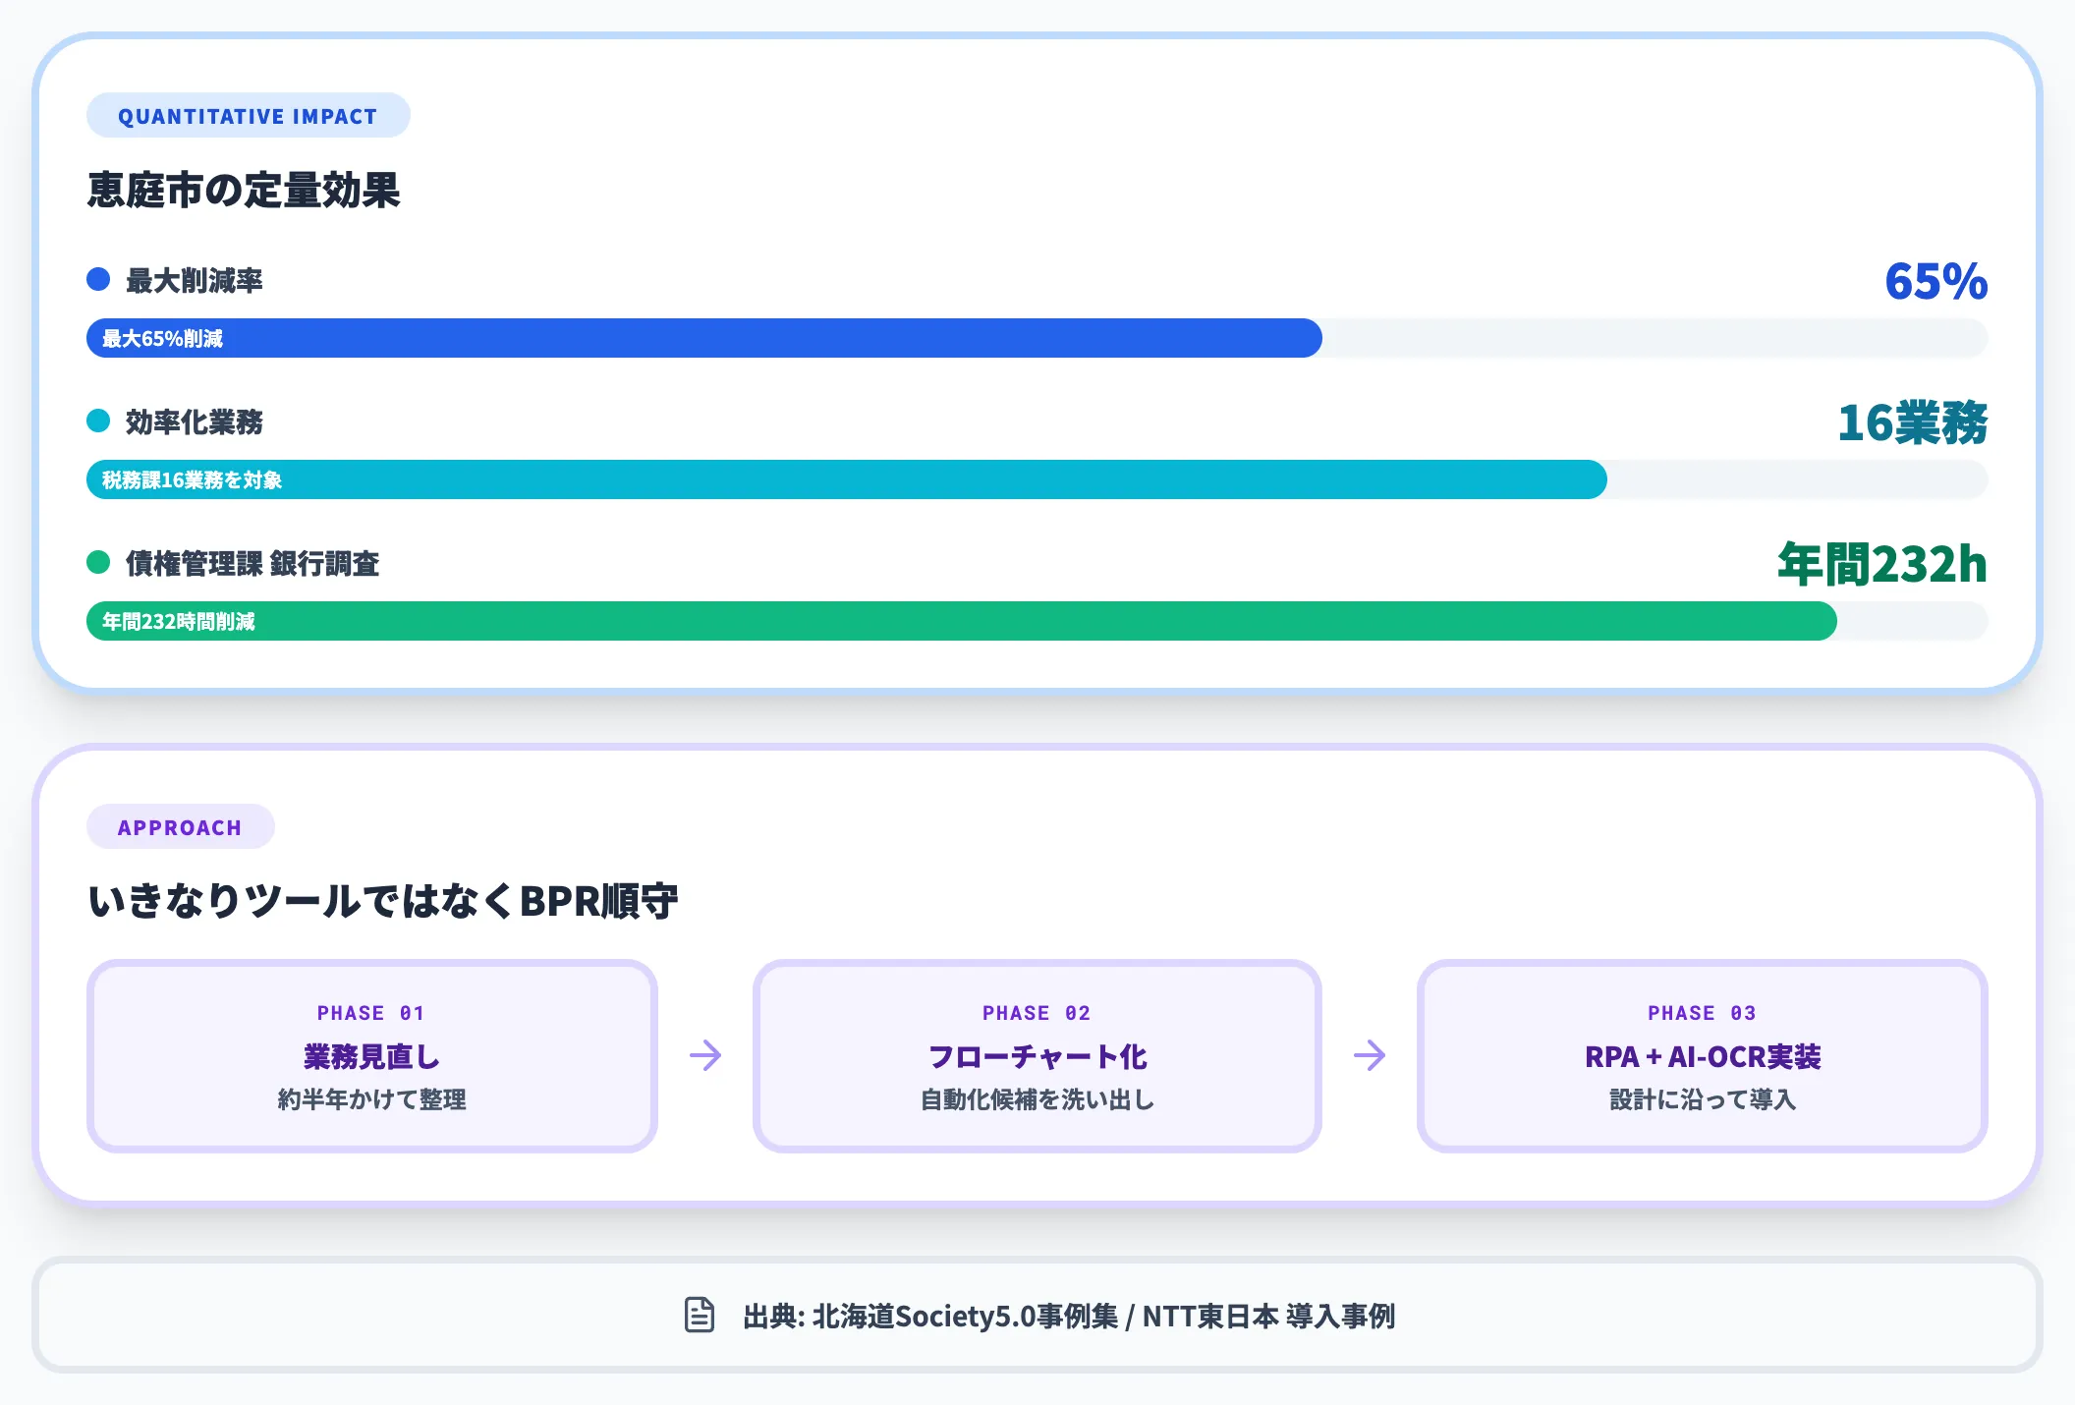2075x1405 pixels.
Task: Open the PHASE 02 フローチャート化 card
Action: point(1037,1056)
